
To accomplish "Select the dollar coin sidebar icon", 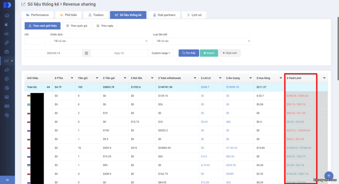I will pos(7,79).
